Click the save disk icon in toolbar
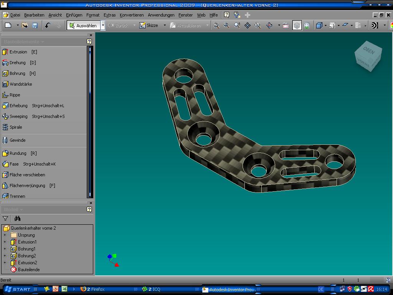Viewport: 393px width, 295px height. click(x=35, y=25)
